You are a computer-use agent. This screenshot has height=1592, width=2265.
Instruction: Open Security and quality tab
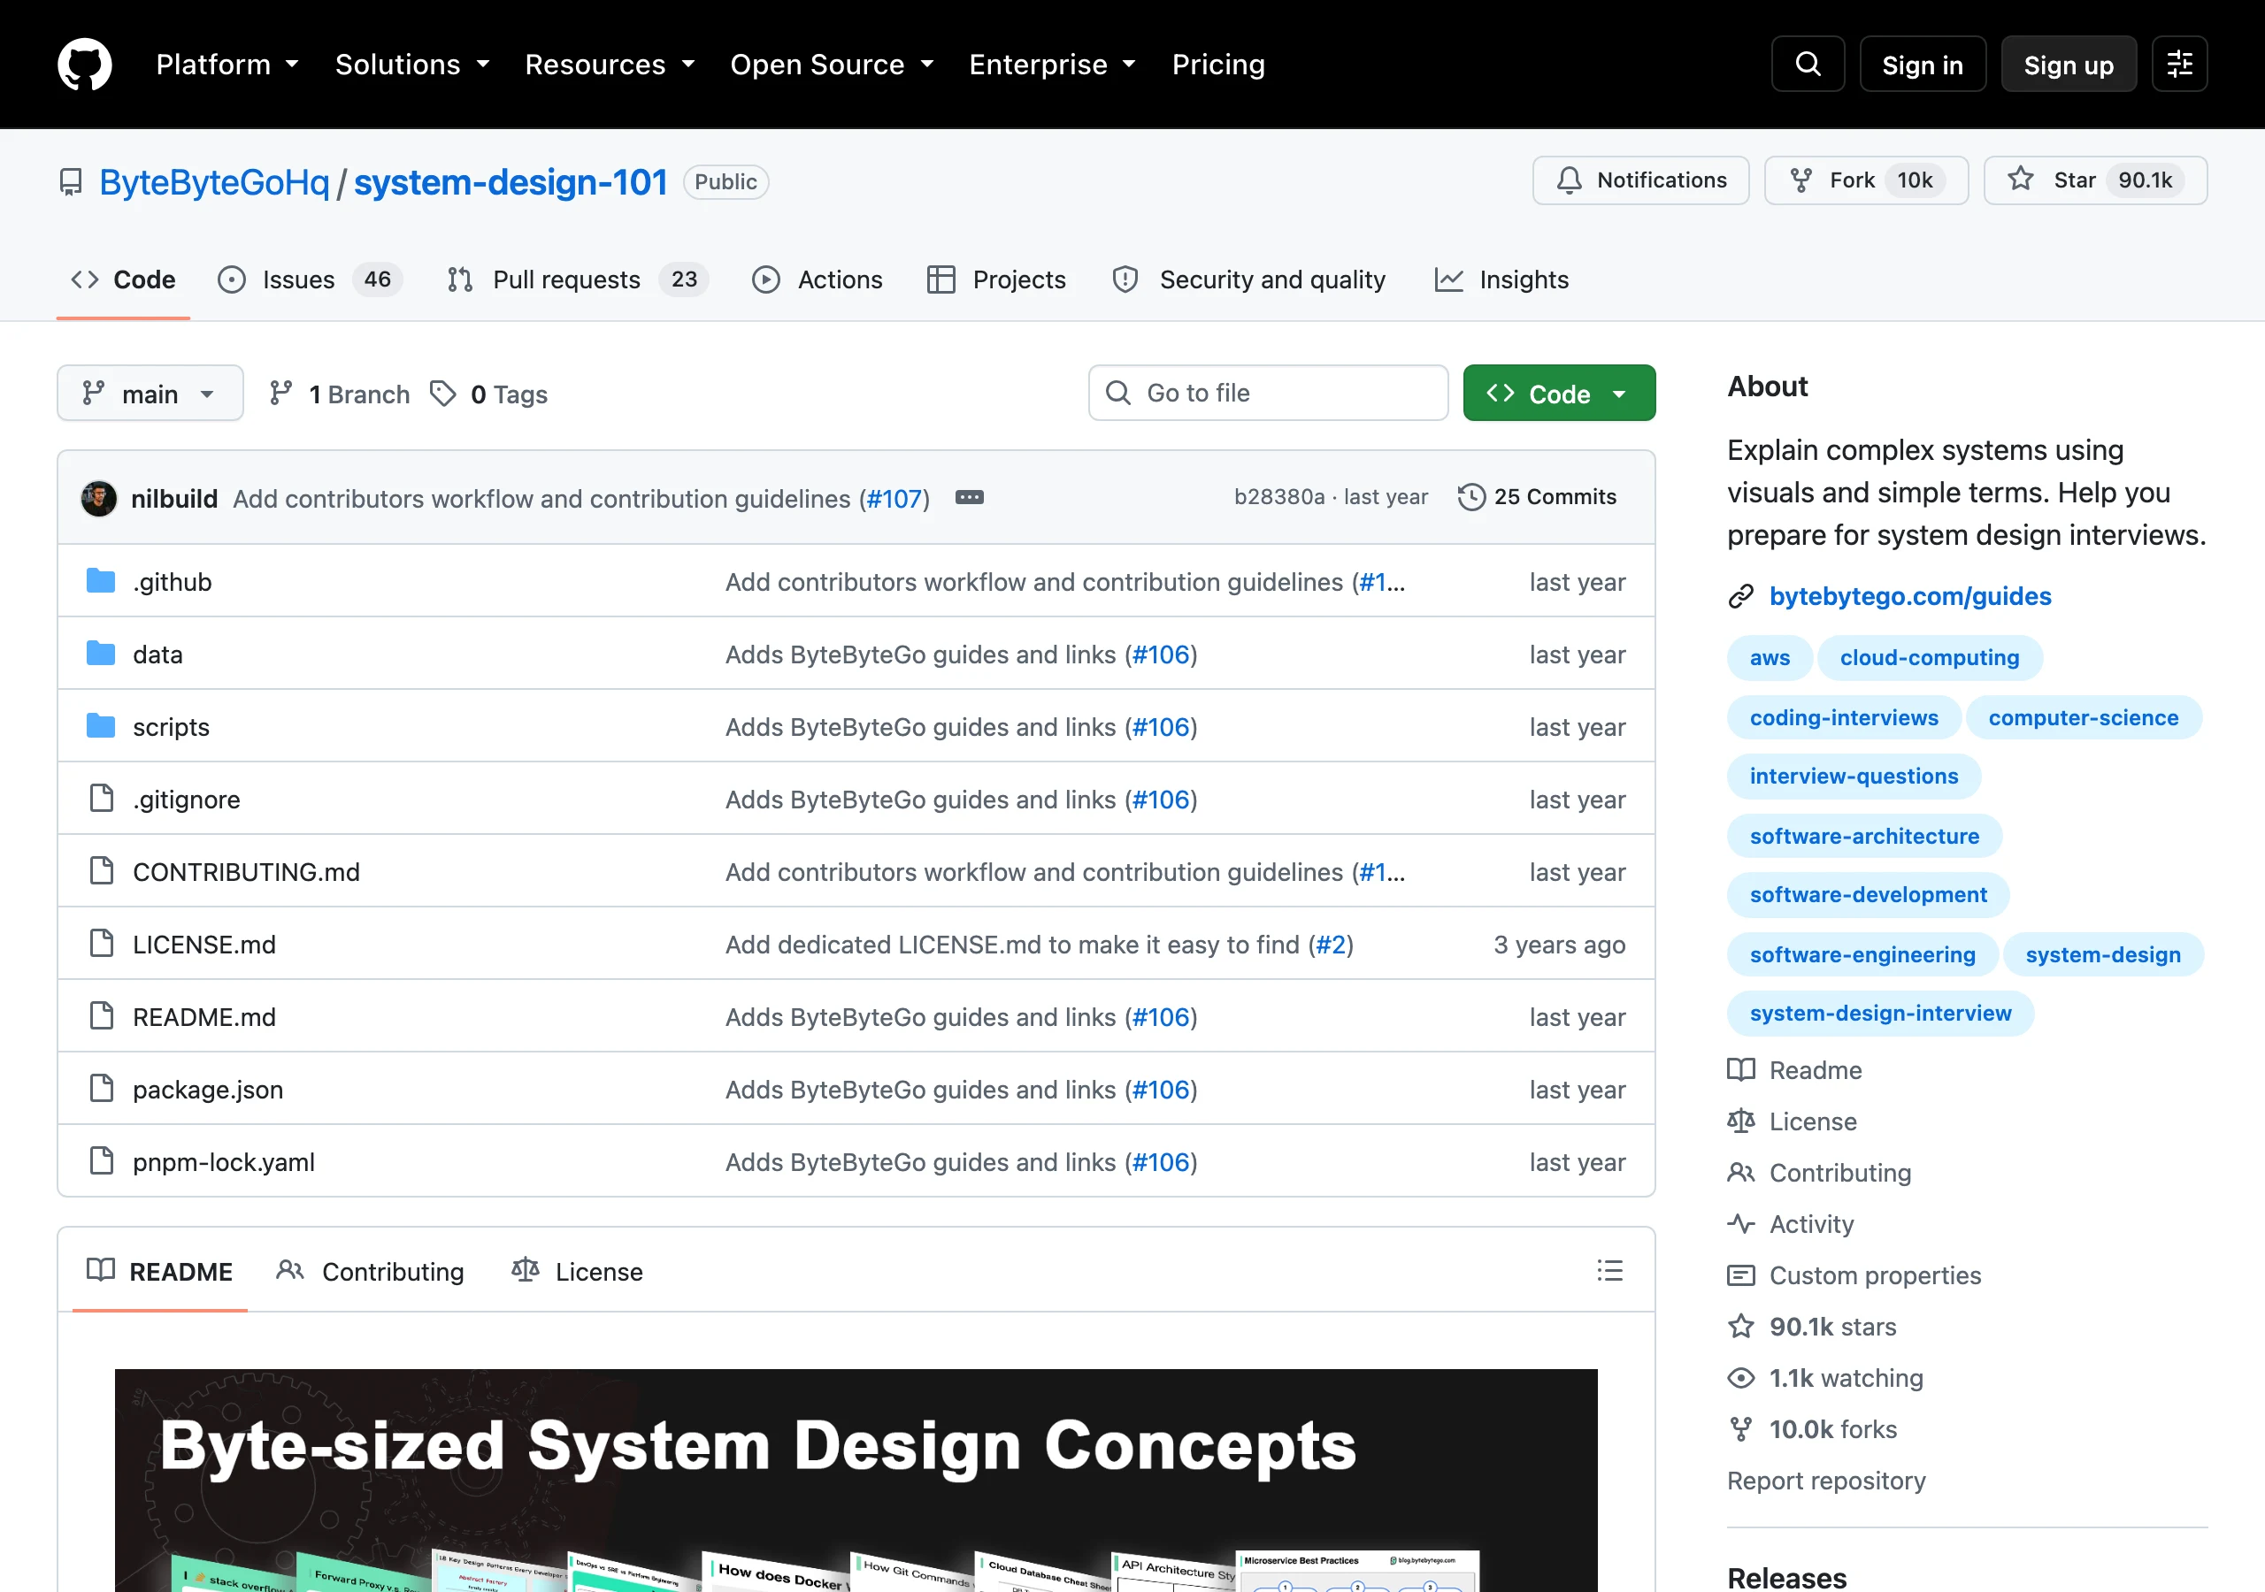(x=1249, y=280)
